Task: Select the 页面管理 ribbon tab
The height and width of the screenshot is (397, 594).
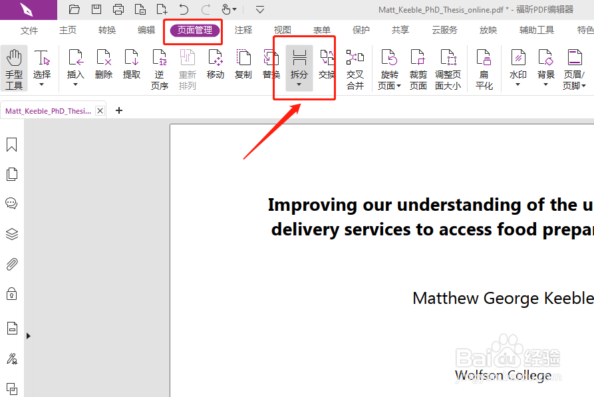Action: click(x=195, y=31)
